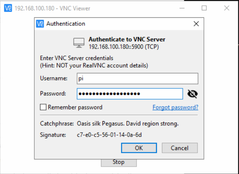Cancel the authentication dialog

click(180, 148)
